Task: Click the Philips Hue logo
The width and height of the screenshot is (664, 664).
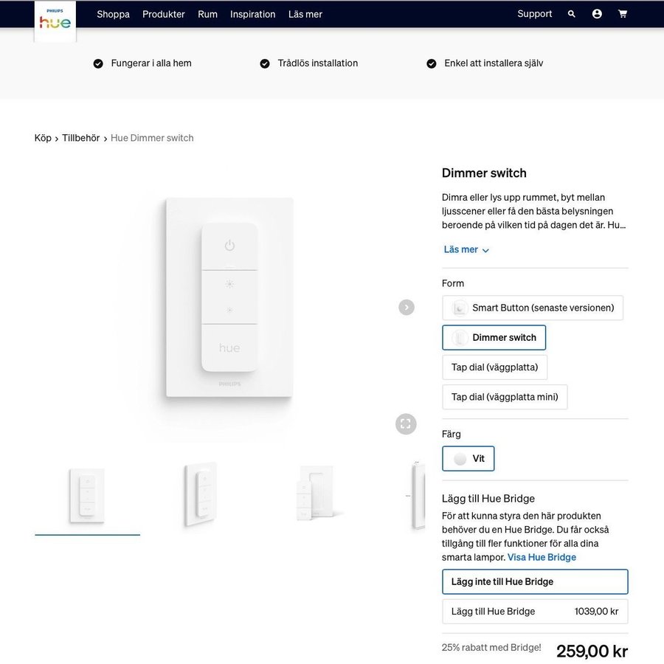Action: pyautogui.click(x=55, y=20)
